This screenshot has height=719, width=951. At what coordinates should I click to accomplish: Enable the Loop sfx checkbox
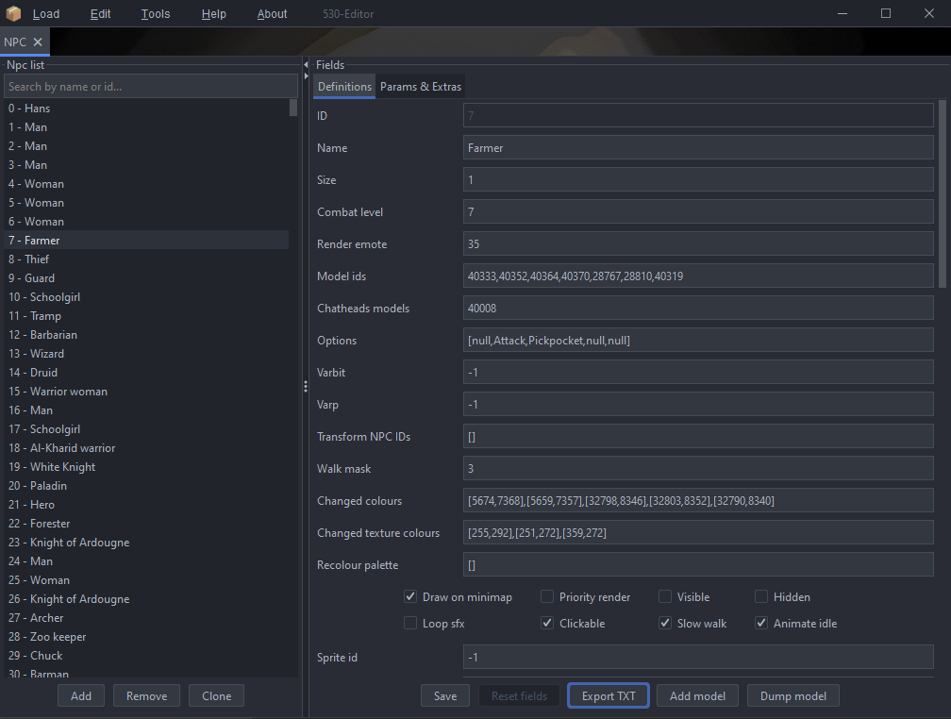[x=410, y=623]
